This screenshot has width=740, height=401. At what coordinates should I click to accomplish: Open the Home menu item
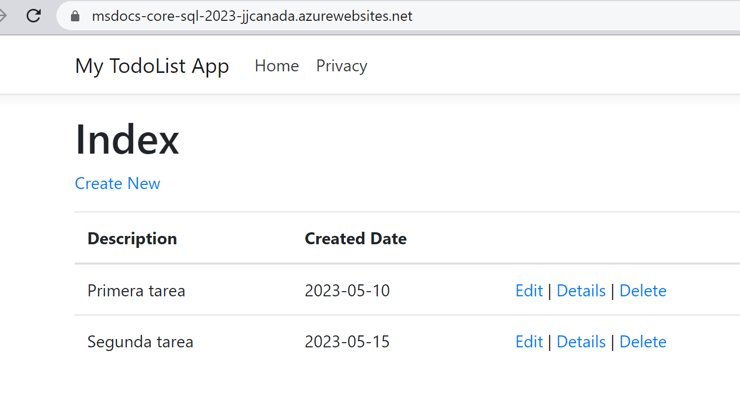pyautogui.click(x=277, y=66)
